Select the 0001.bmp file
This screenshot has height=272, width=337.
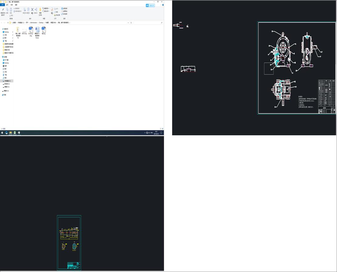tap(24, 31)
